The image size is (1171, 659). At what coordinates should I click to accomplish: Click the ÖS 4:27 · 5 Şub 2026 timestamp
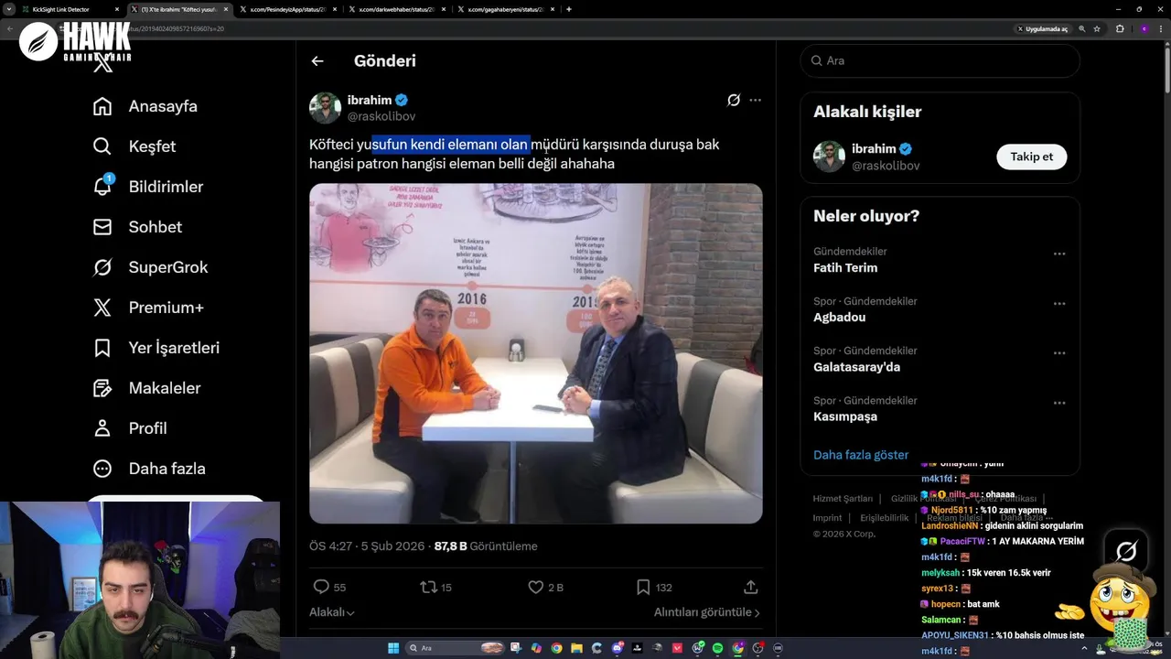point(367,546)
